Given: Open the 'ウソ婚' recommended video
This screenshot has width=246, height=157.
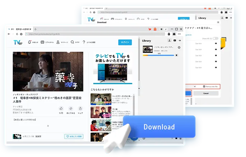Looking at the screenshot, I should [x=101, y=112].
